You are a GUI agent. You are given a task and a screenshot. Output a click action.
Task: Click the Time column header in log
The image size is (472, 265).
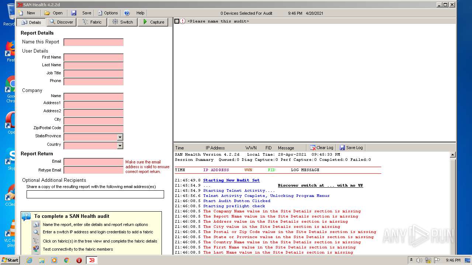tap(180, 148)
